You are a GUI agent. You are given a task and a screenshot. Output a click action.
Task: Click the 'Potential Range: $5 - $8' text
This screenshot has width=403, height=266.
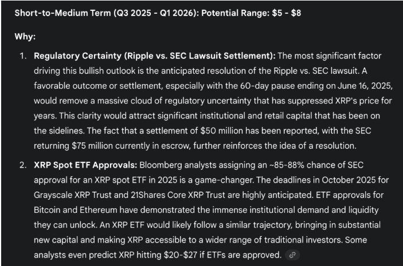(x=251, y=13)
